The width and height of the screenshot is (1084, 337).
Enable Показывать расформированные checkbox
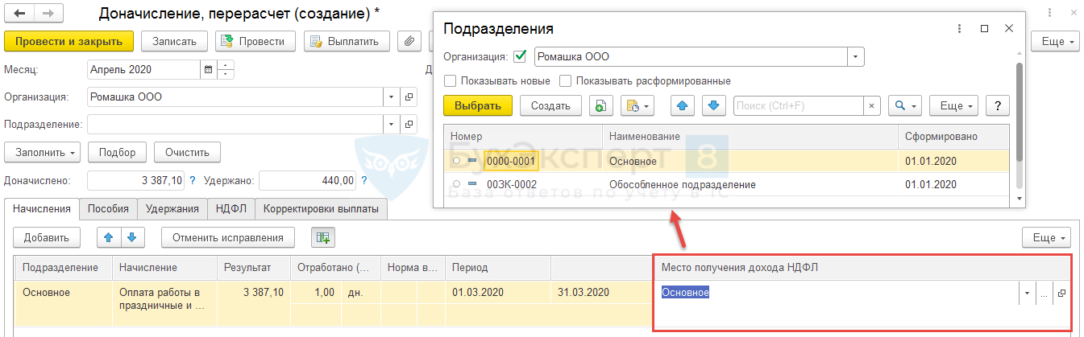coord(566,81)
